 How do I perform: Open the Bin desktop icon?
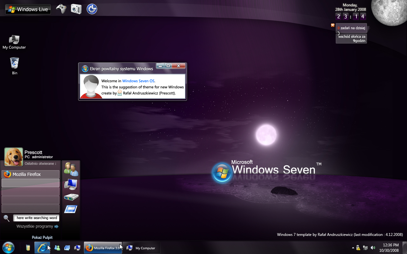[x=15, y=66]
